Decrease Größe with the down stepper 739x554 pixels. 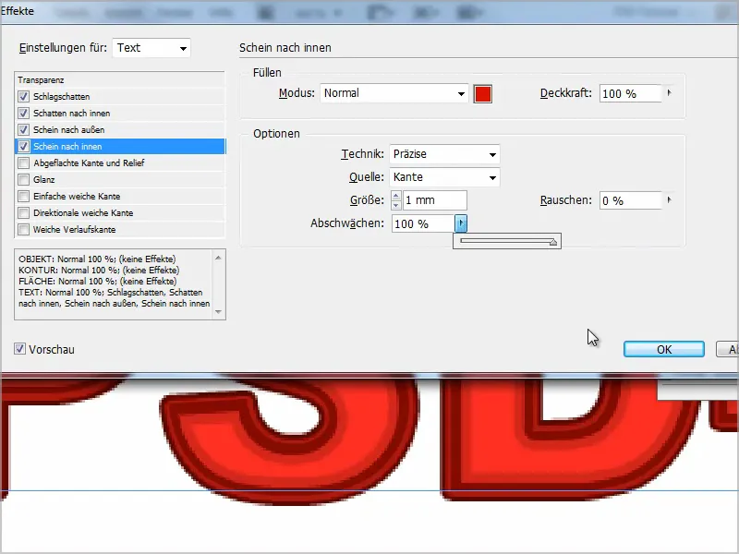[x=396, y=205]
